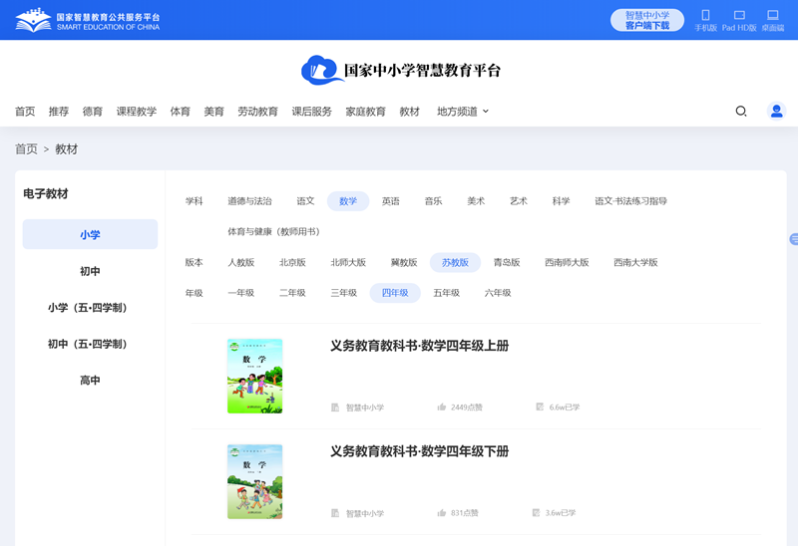Click the source icon for 四年级下册
The width and height of the screenshot is (798, 546).
[335, 513]
